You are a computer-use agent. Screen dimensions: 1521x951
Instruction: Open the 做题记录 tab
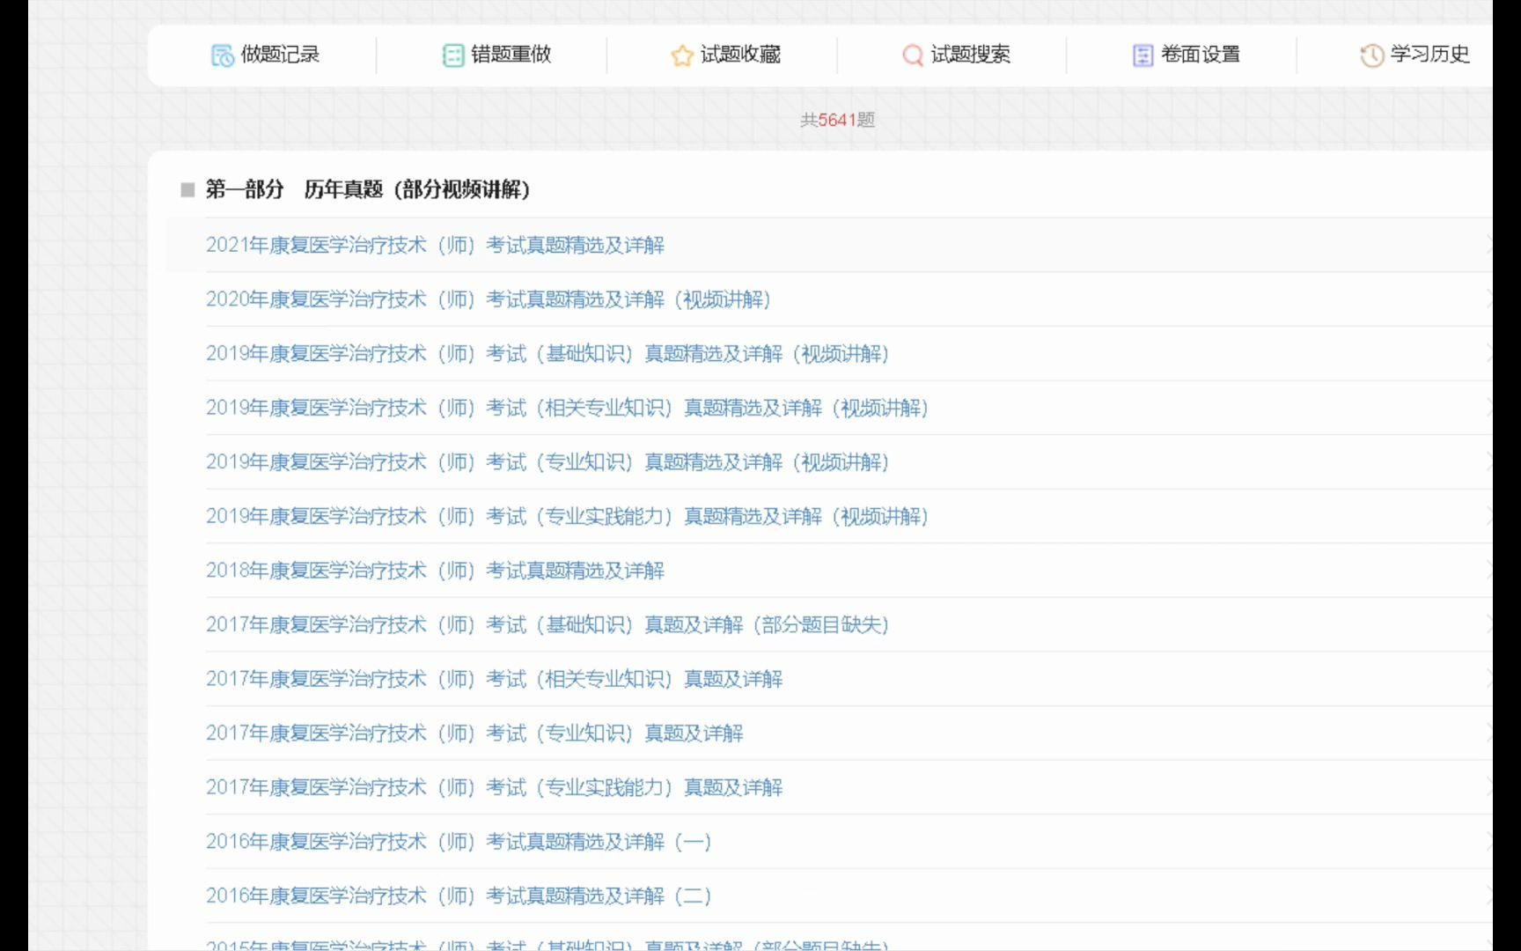265,55
